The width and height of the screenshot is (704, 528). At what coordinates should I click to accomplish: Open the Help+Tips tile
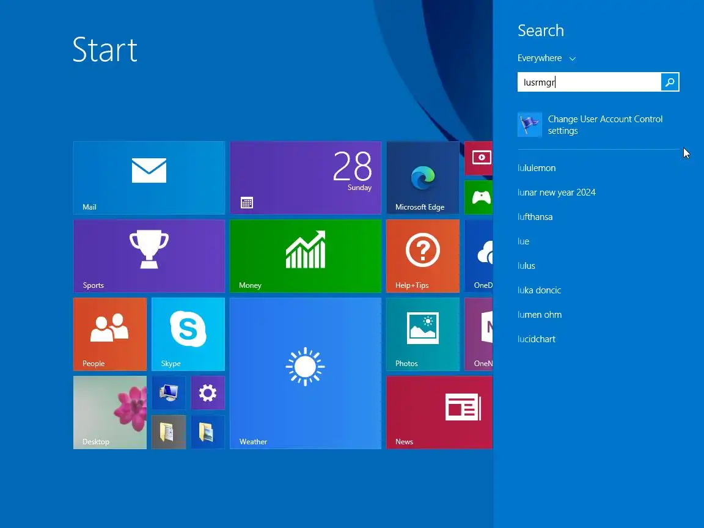tap(423, 256)
